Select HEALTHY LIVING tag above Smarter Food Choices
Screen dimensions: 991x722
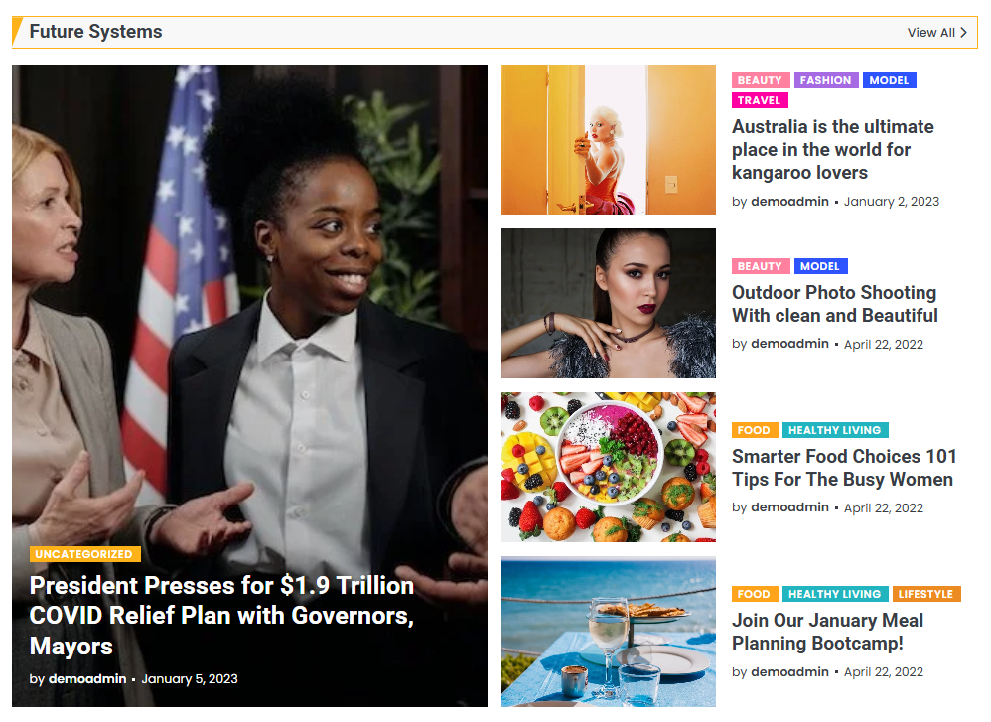[835, 431]
